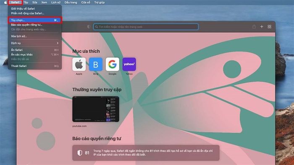Click Báo cáo quyền riêng tư… menu item
The height and width of the screenshot is (165, 294).
pyautogui.click(x=35, y=25)
